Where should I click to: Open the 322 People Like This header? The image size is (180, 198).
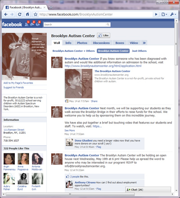pos(17,148)
